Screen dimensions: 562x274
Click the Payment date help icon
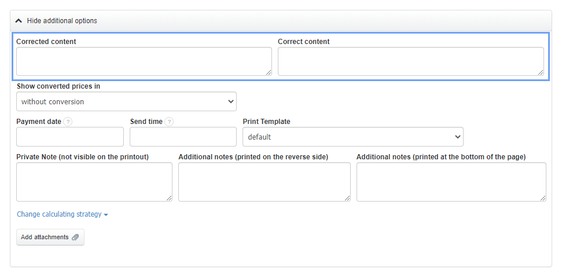point(68,122)
